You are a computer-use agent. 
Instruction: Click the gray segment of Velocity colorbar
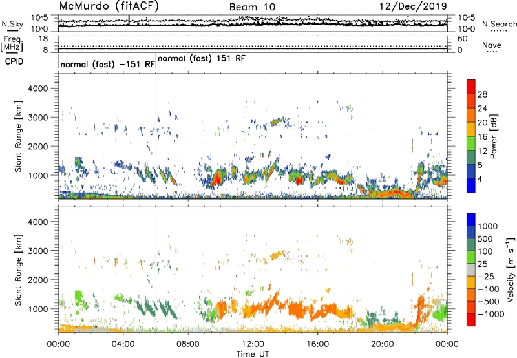(471, 269)
